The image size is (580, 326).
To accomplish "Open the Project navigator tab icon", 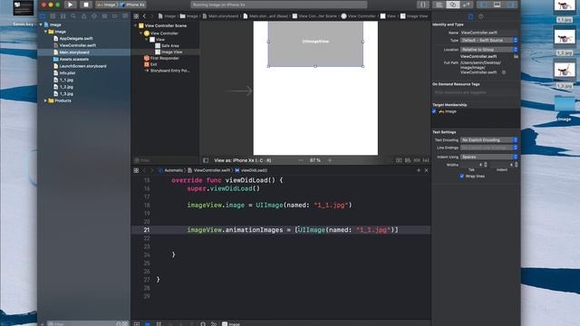I will (x=43, y=16).
